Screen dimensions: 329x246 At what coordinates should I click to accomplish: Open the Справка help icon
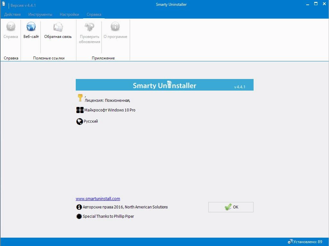point(11,27)
